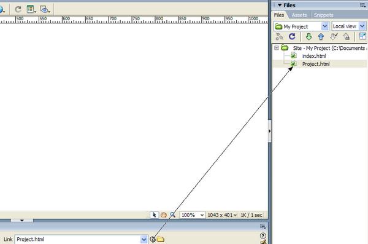Click the Browse for File folder icon

pyautogui.click(x=161, y=239)
